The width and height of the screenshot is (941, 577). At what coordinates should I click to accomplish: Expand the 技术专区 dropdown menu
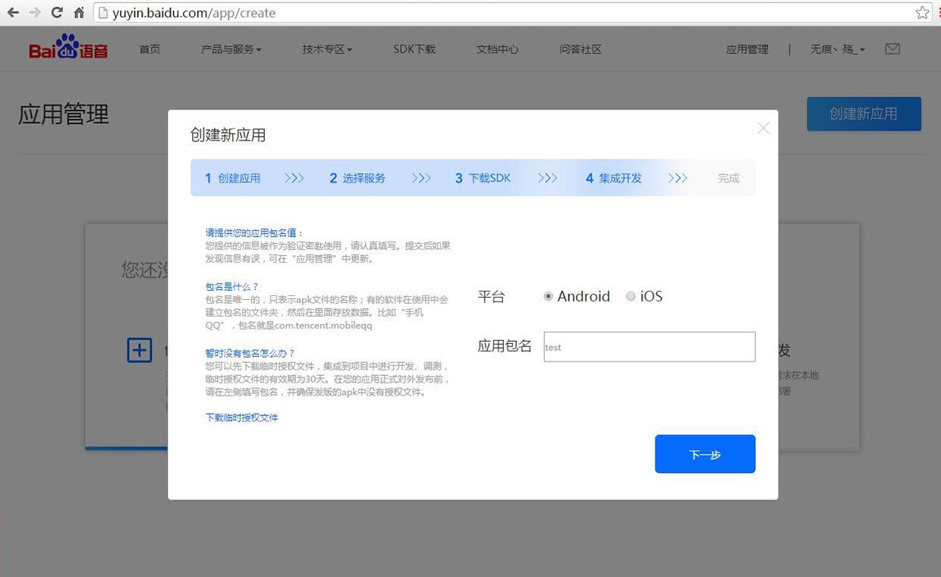pyautogui.click(x=327, y=49)
